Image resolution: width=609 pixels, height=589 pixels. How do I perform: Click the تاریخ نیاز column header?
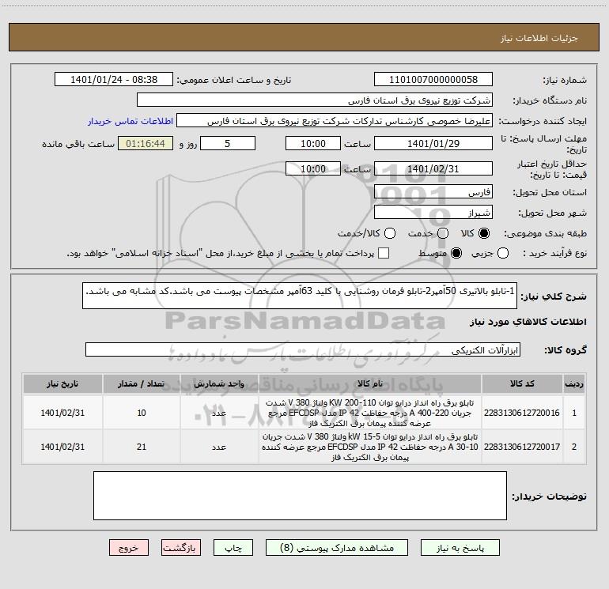pyautogui.click(x=62, y=383)
